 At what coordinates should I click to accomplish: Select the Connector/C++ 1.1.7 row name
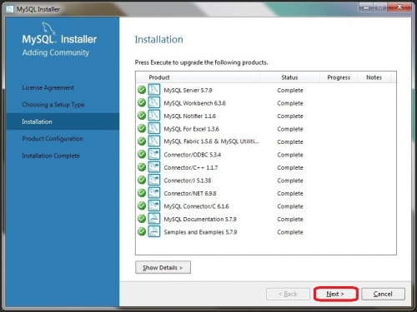(x=191, y=167)
